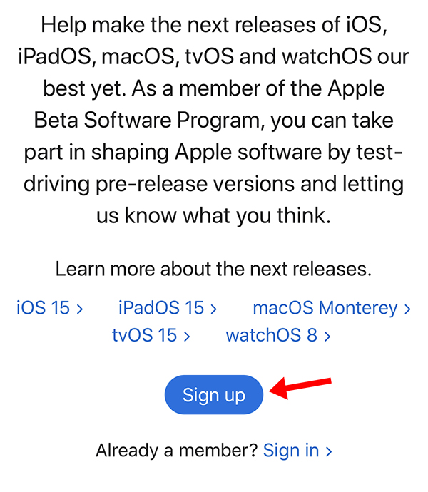Click the chevron after iOS 15
The width and height of the screenshot is (428, 492).
coord(80,309)
